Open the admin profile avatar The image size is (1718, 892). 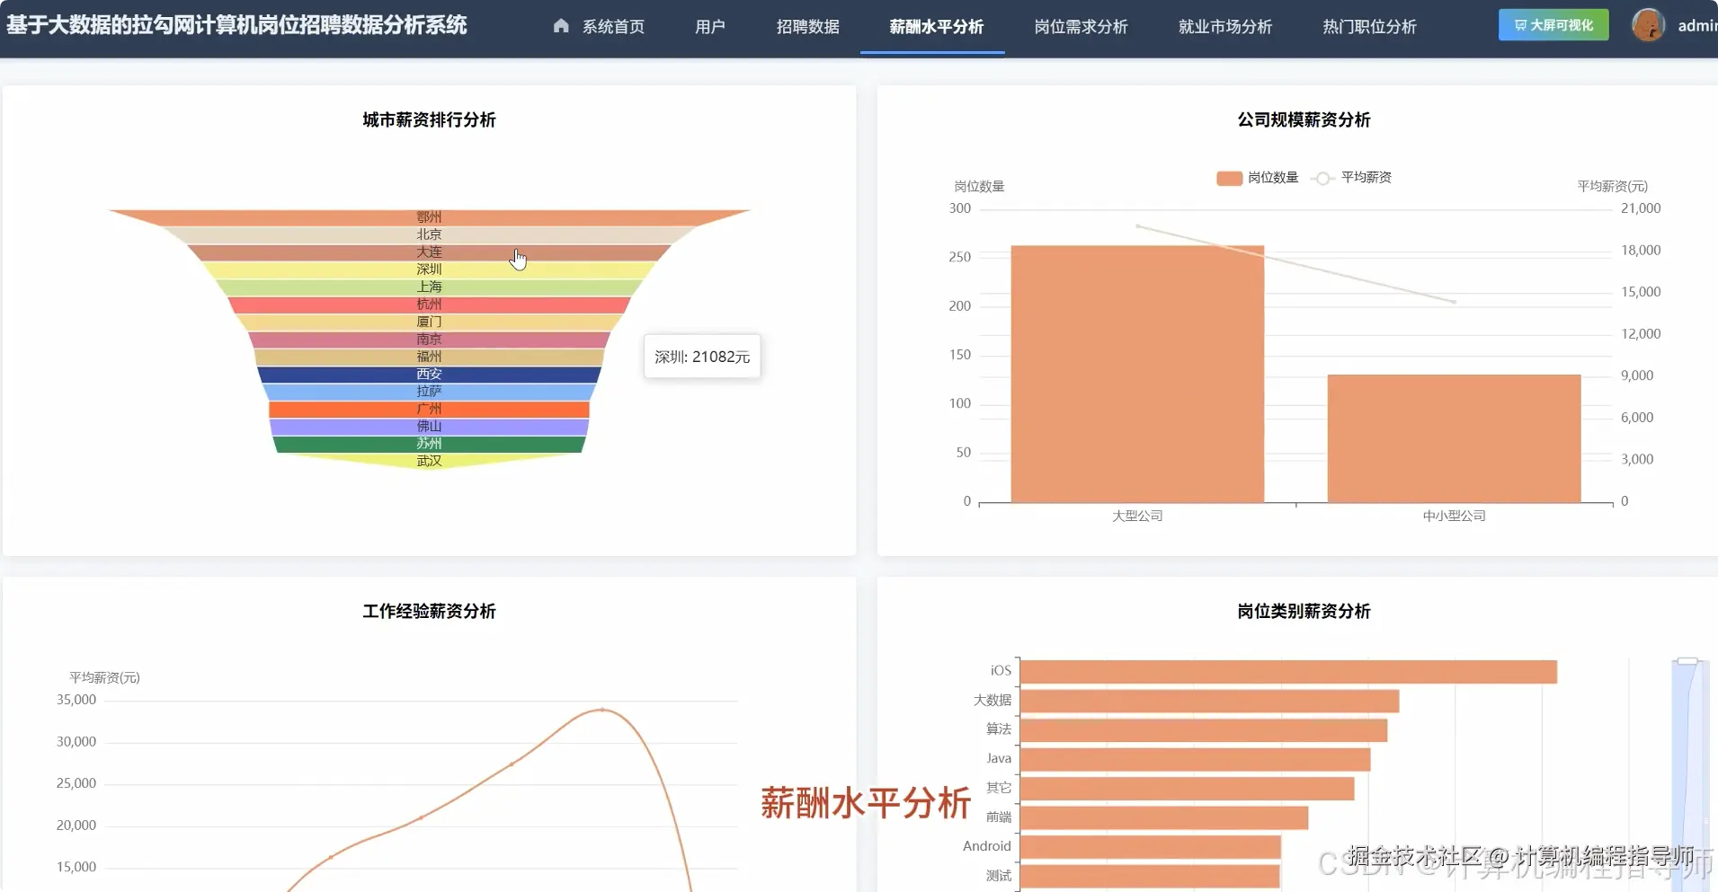click(1649, 24)
